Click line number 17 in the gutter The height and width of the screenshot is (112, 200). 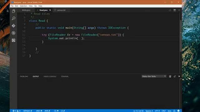point(24,56)
